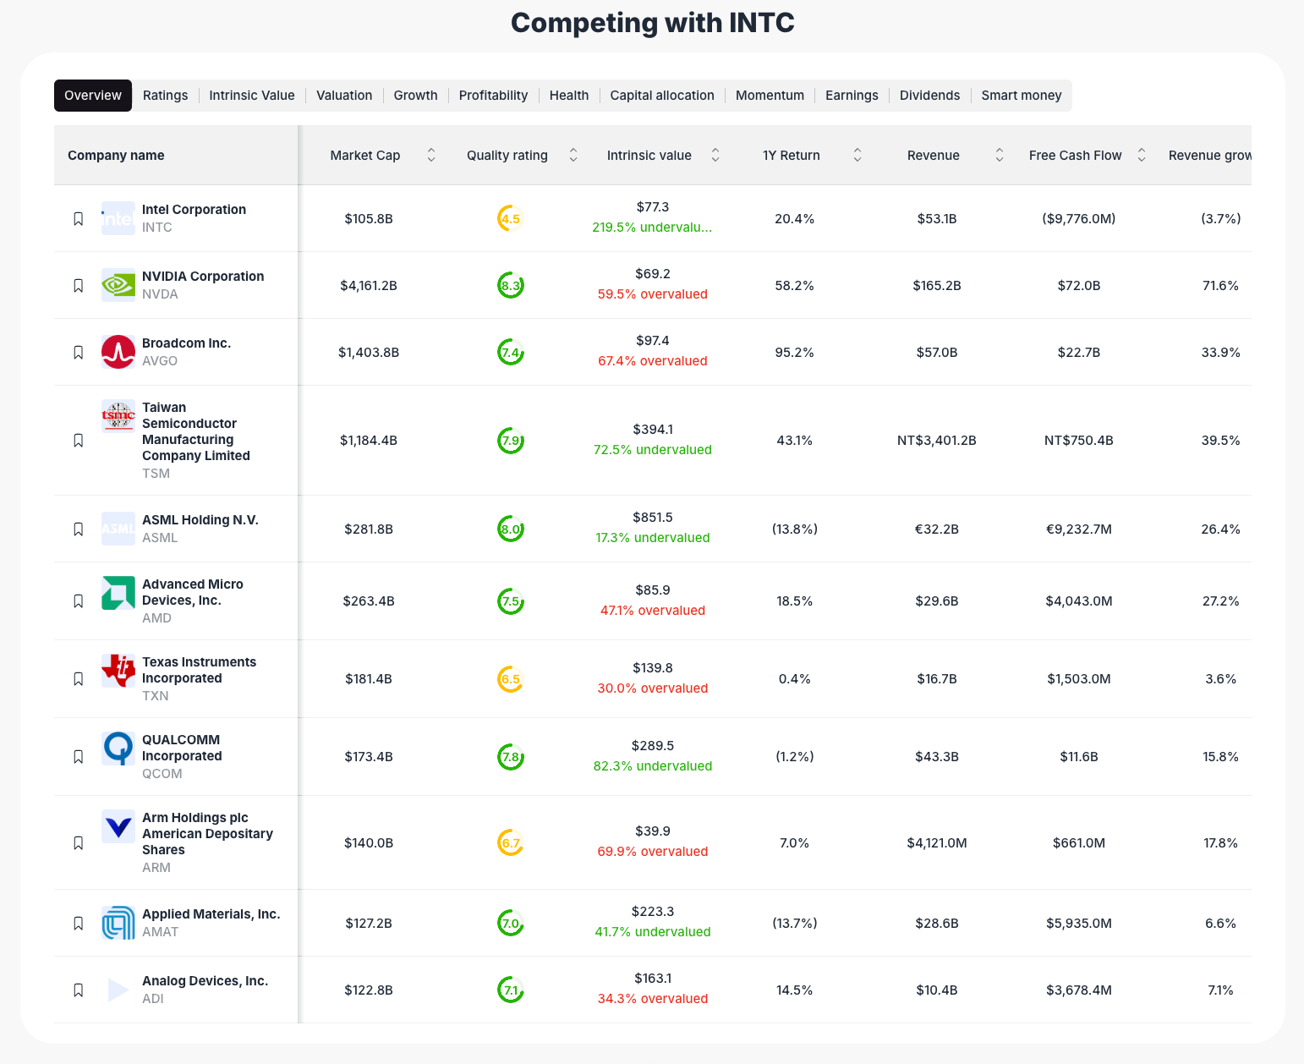Screen dimensions: 1304x1064
Task: Click the TSMC logo icon
Action: coord(118,416)
